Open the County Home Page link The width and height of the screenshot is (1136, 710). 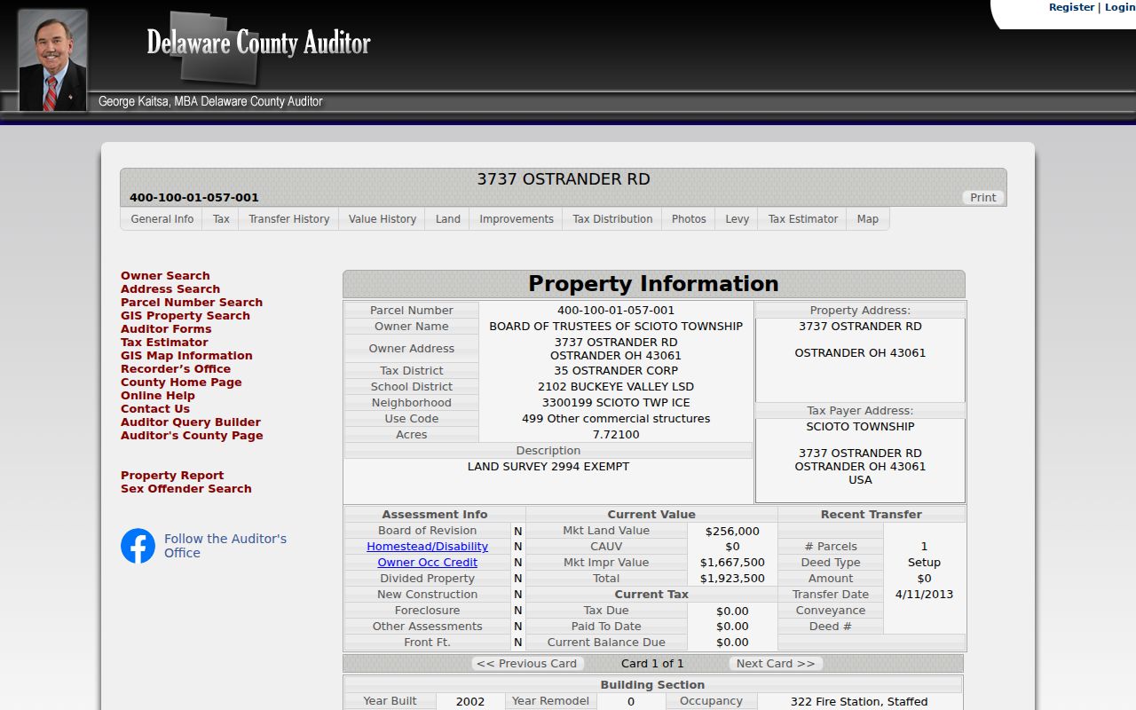(x=181, y=383)
